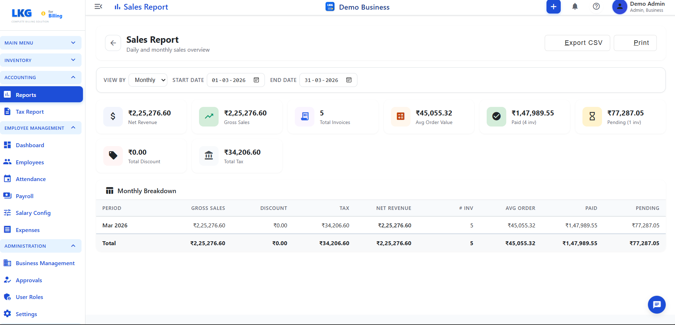The width and height of the screenshot is (675, 325).
Task: Click the Mar 2026 period row
Action: tap(381, 225)
